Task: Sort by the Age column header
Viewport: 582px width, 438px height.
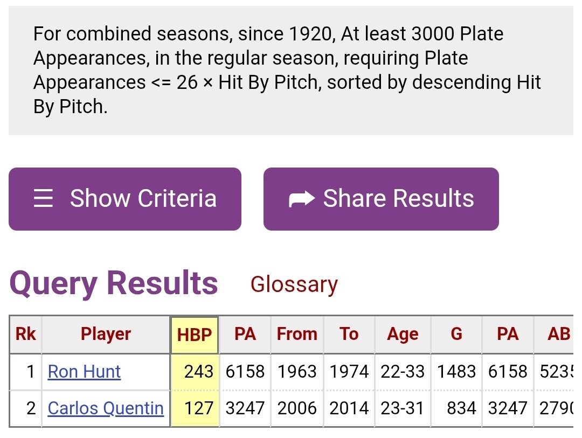Action: click(x=403, y=335)
